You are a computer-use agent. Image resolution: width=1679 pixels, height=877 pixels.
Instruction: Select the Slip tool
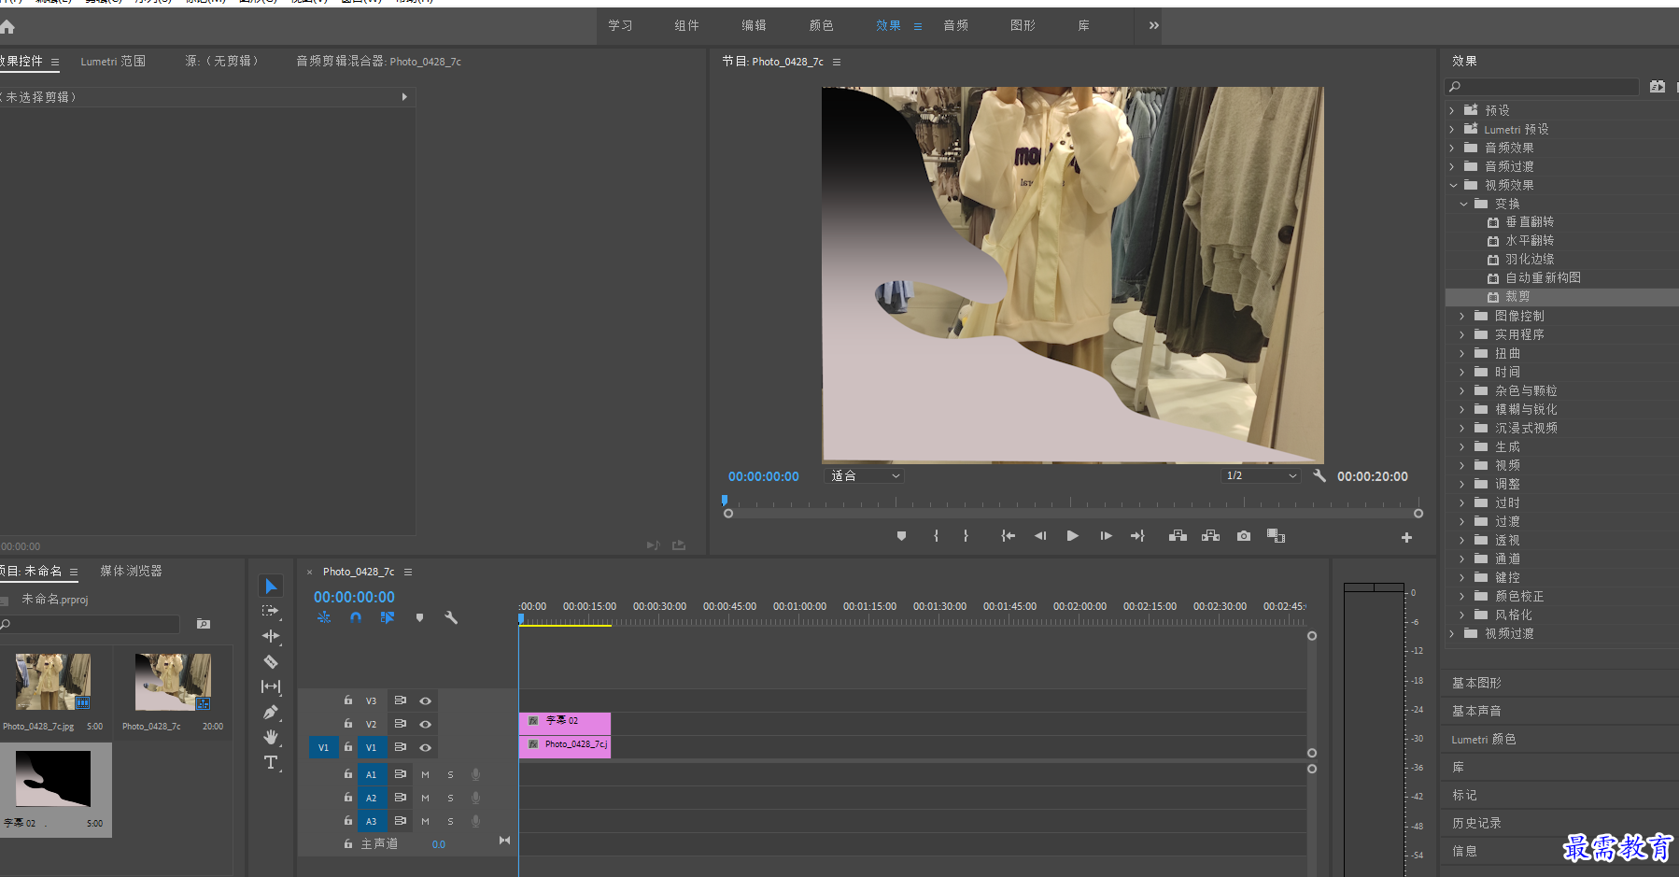point(271,686)
